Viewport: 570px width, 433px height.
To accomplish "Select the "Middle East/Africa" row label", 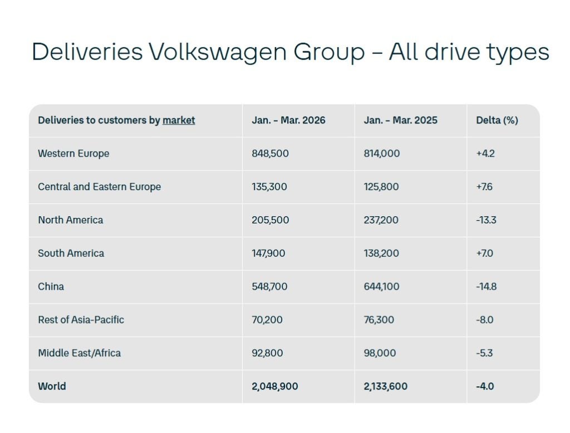I will [79, 353].
